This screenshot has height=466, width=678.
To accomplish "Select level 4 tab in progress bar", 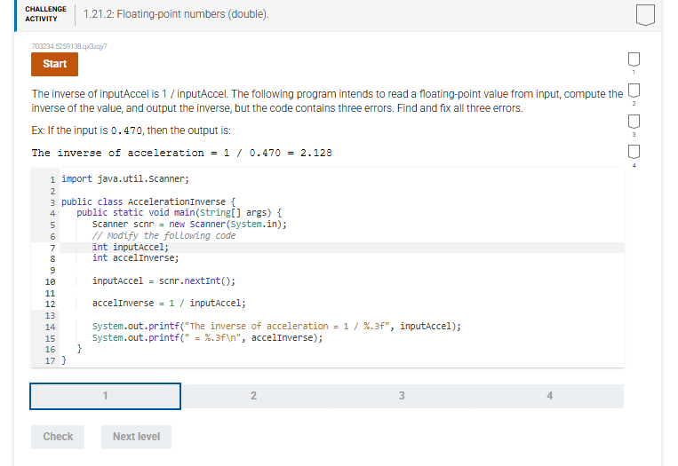I will (x=549, y=396).
